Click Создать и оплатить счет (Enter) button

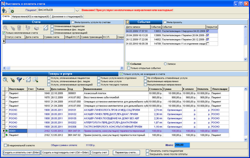pos(21,153)
